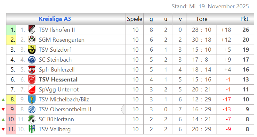Click the TSV Ilshofen II club crest

(x=32, y=30)
